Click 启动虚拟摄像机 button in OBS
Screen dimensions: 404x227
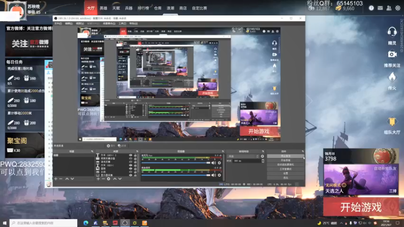pyautogui.click(x=285, y=165)
